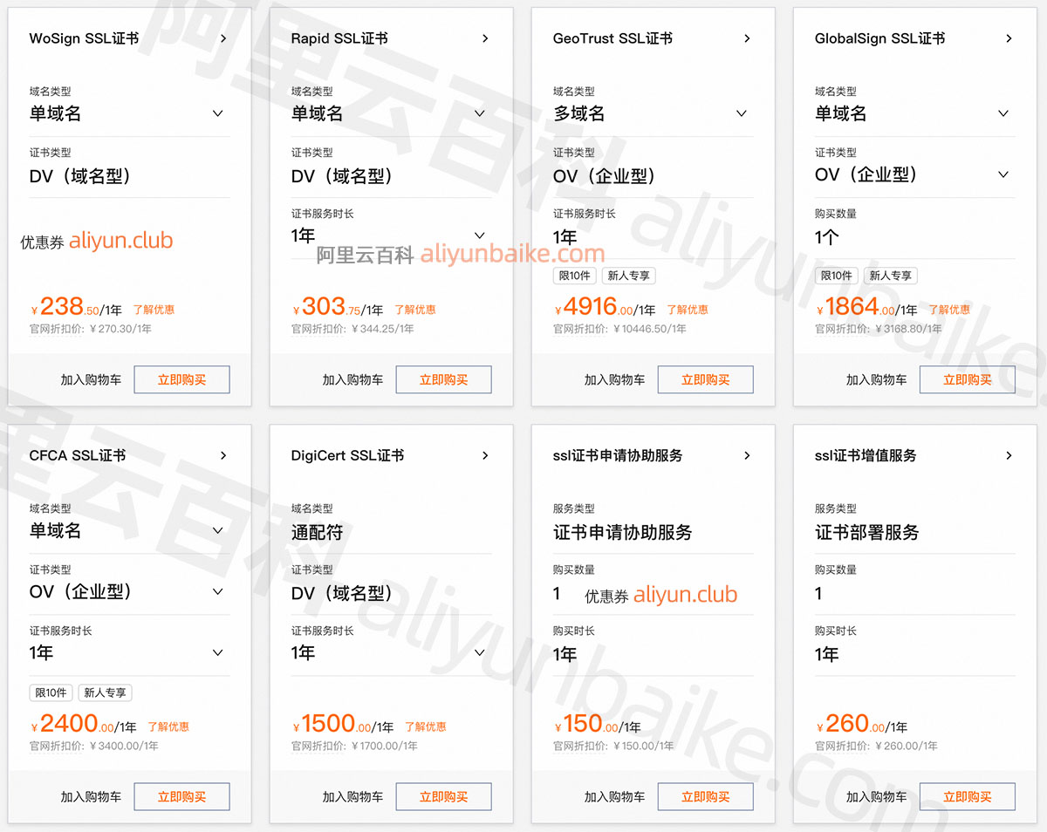Click 立即购买 for Rapid SSL证书
1047x832 pixels.
pos(443,379)
